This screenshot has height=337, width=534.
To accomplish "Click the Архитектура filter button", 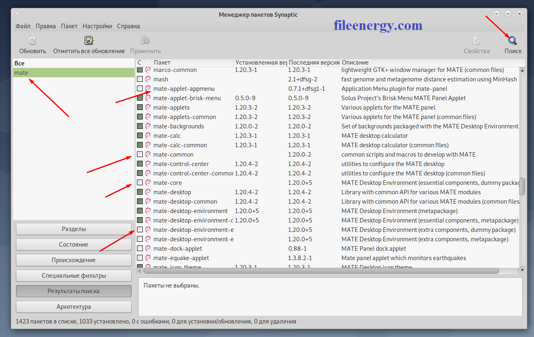I will coord(74,307).
